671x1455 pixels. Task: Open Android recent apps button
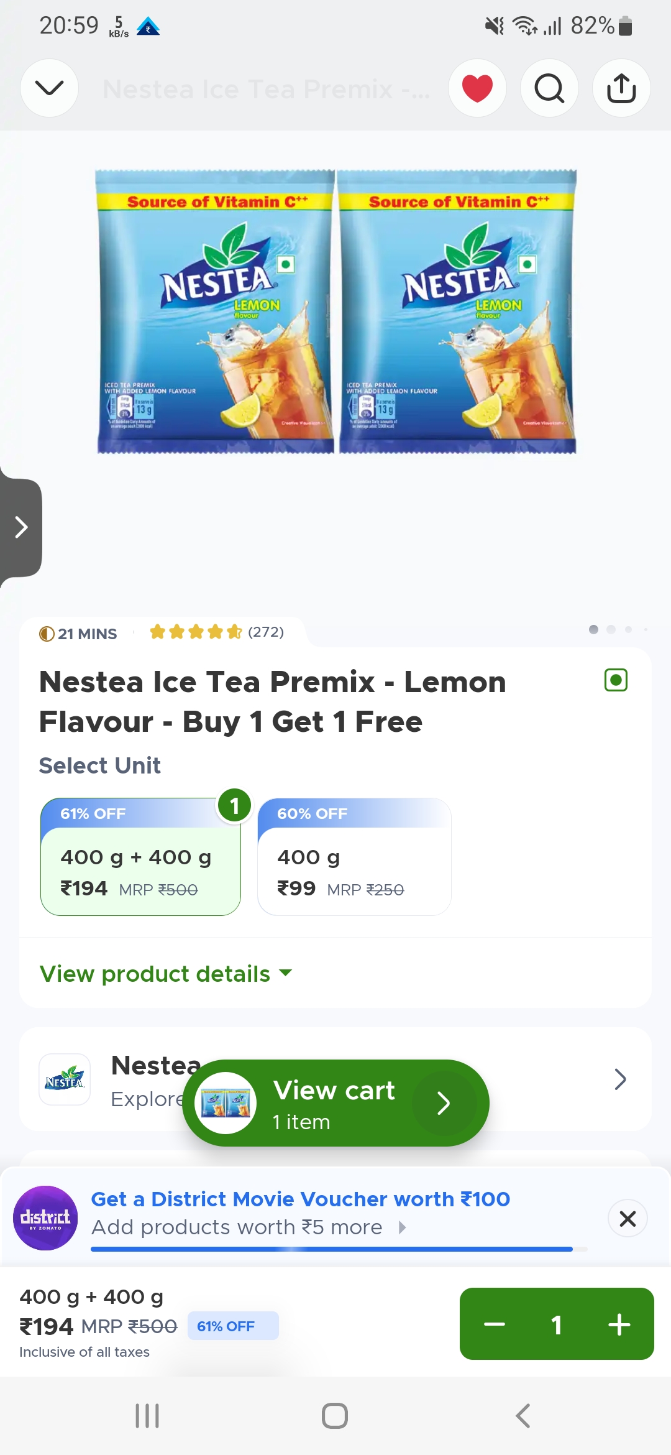point(147,1416)
